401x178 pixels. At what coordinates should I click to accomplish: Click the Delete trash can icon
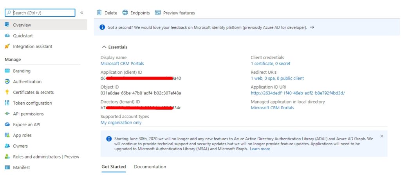(x=99, y=13)
